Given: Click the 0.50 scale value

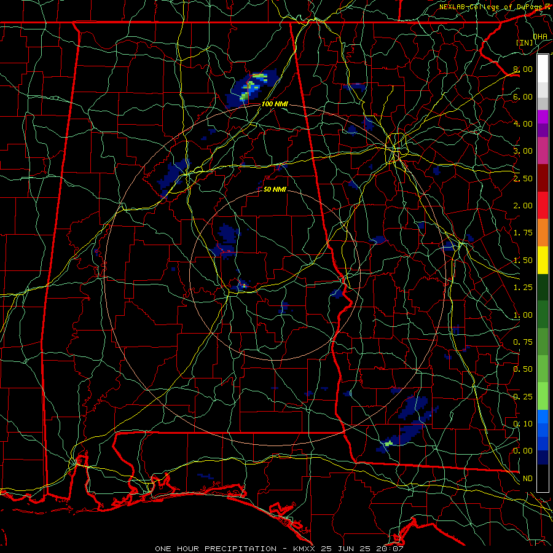Looking at the screenshot, I should [523, 369].
